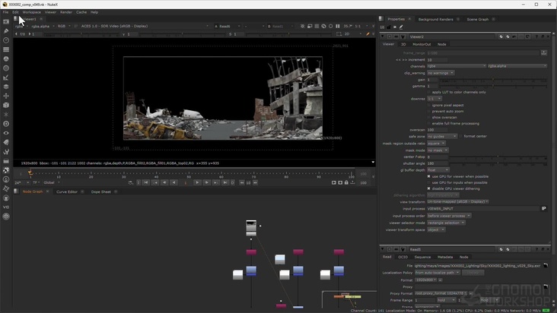Open the Other nodes toolbar icon
557x313 pixels.
(6, 161)
